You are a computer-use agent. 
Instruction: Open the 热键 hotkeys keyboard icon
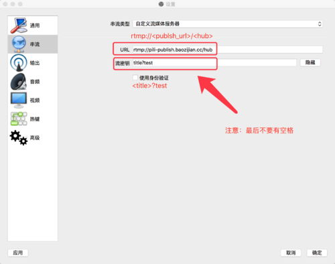19,119
